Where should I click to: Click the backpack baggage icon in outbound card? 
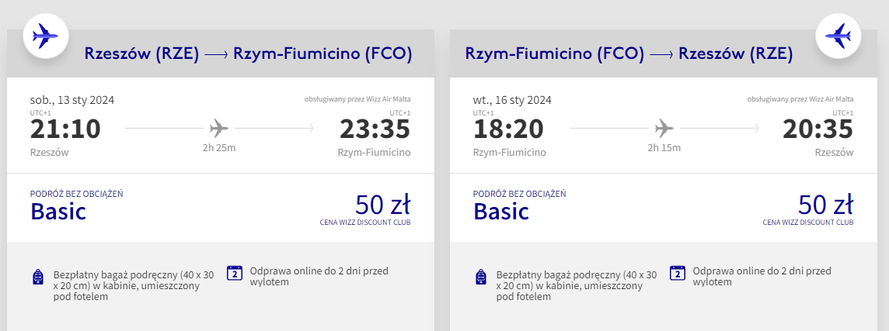[x=37, y=278]
